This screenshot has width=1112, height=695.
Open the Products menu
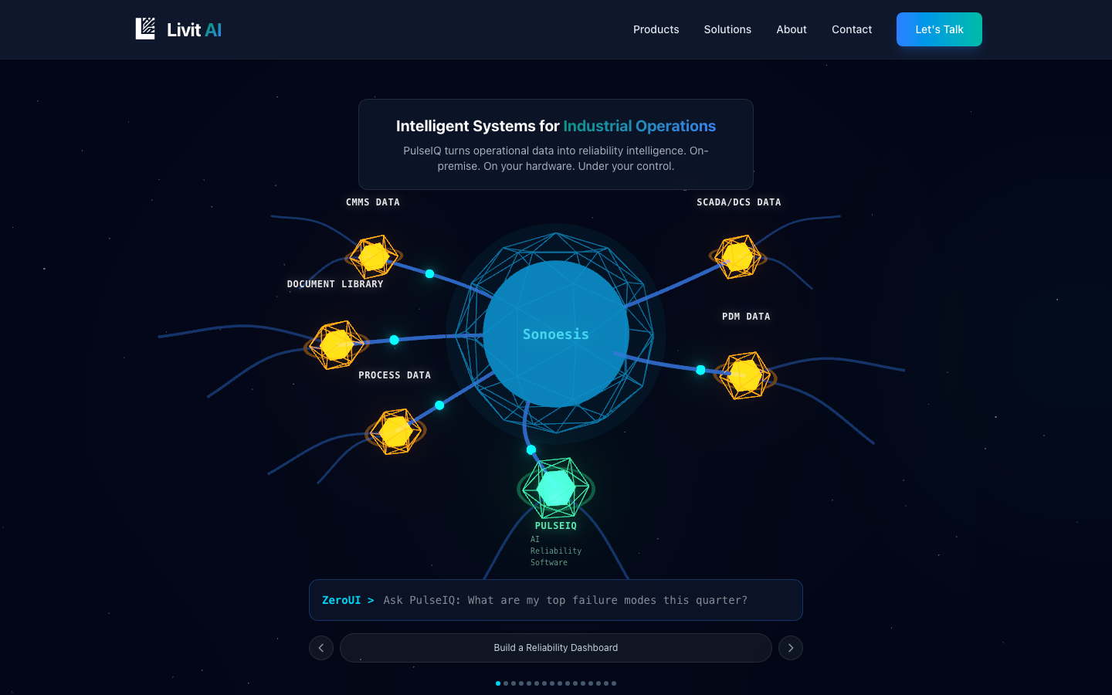(x=656, y=29)
